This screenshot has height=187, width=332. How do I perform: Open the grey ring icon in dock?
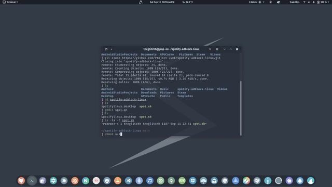point(279,181)
